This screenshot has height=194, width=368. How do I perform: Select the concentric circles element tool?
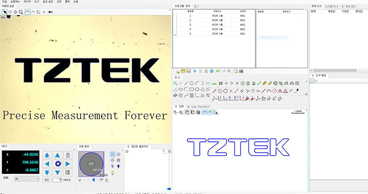coord(180,95)
